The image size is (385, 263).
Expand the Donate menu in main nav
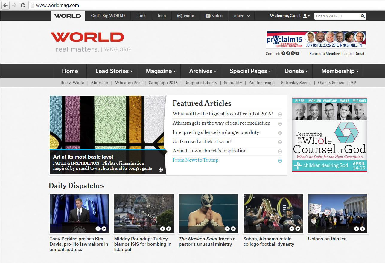coord(296,71)
